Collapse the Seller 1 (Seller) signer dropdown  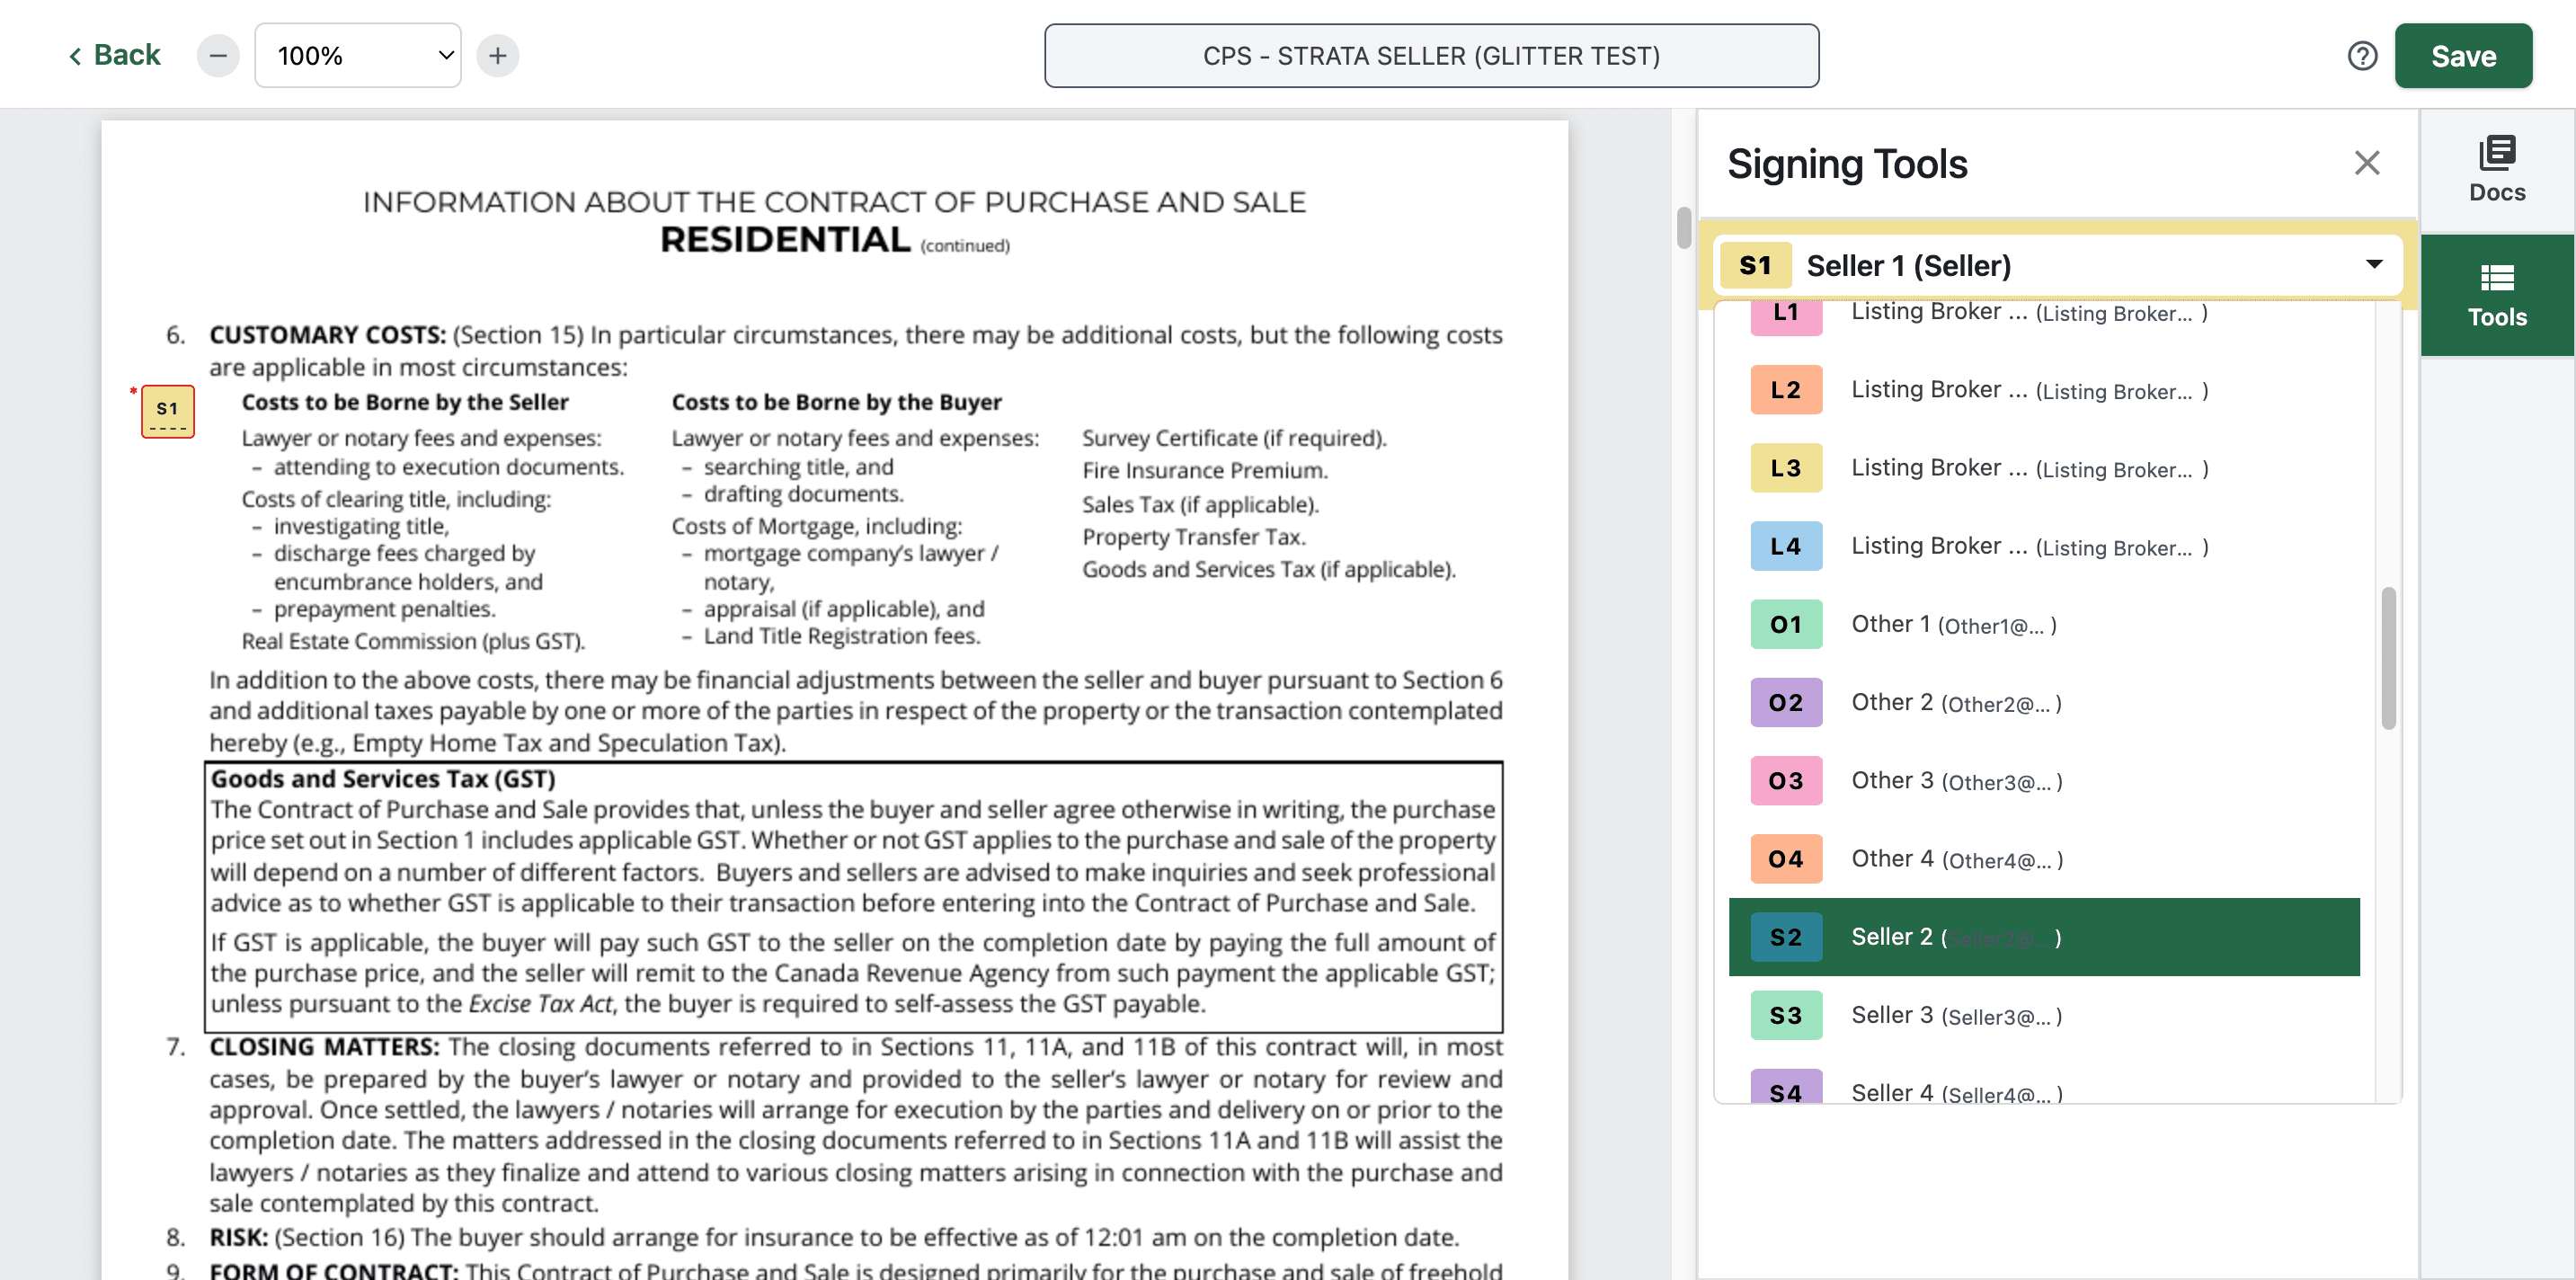pos(2057,265)
